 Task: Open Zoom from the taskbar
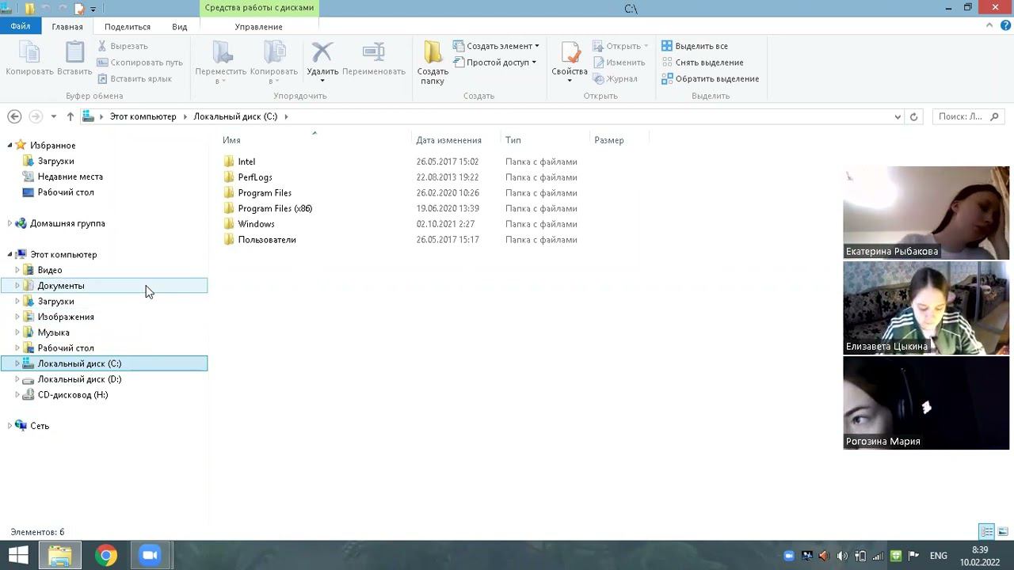150,555
